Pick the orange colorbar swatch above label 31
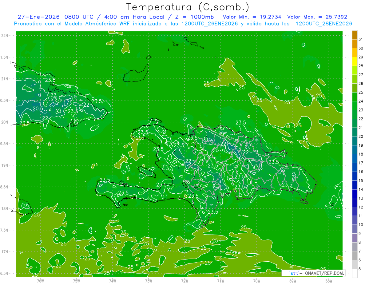The image size is (369, 285). [x=355, y=35]
